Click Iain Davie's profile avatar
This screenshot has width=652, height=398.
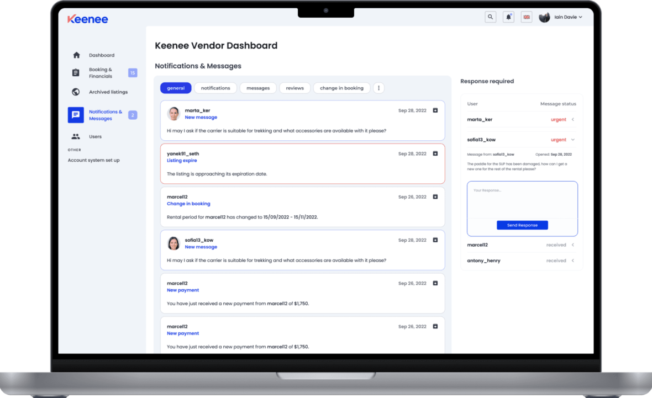pos(544,17)
